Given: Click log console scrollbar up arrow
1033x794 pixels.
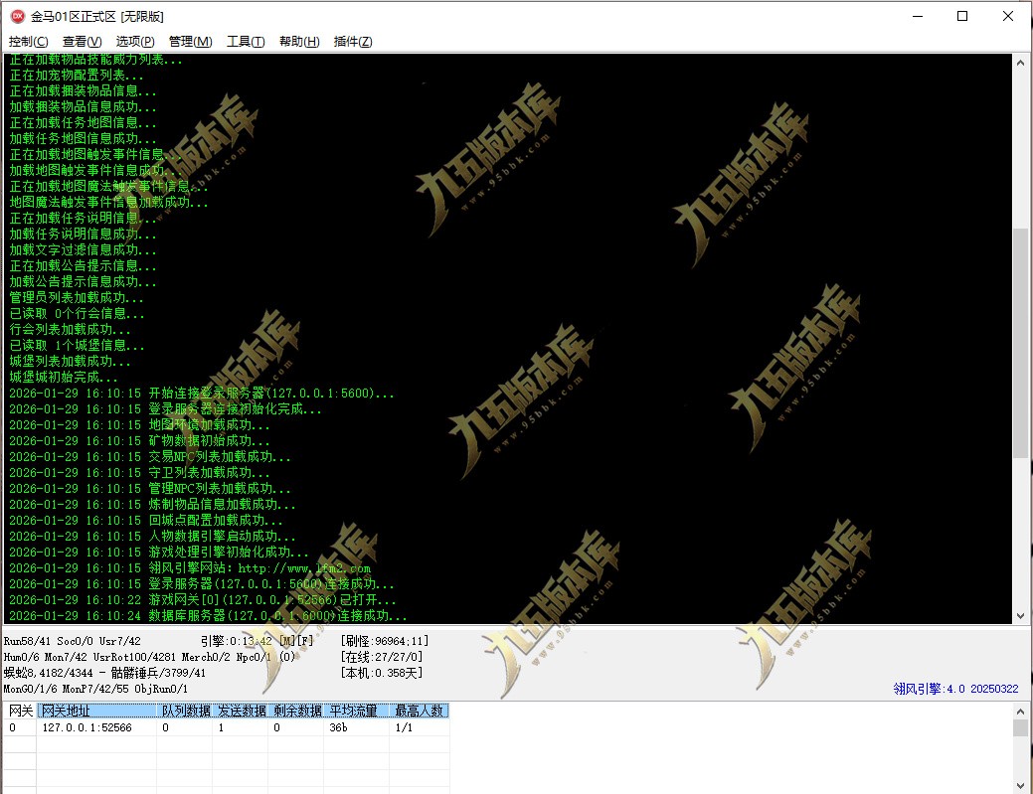Looking at the screenshot, I should [x=1020, y=64].
